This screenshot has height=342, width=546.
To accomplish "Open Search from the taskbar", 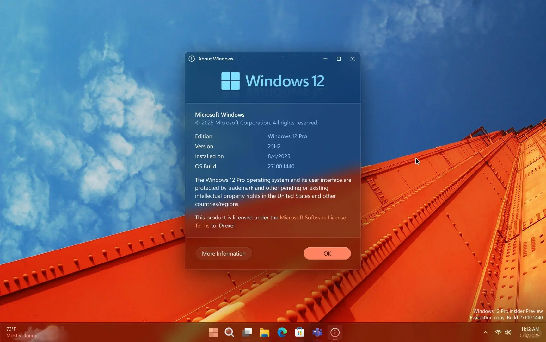I will (x=229, y=332).
